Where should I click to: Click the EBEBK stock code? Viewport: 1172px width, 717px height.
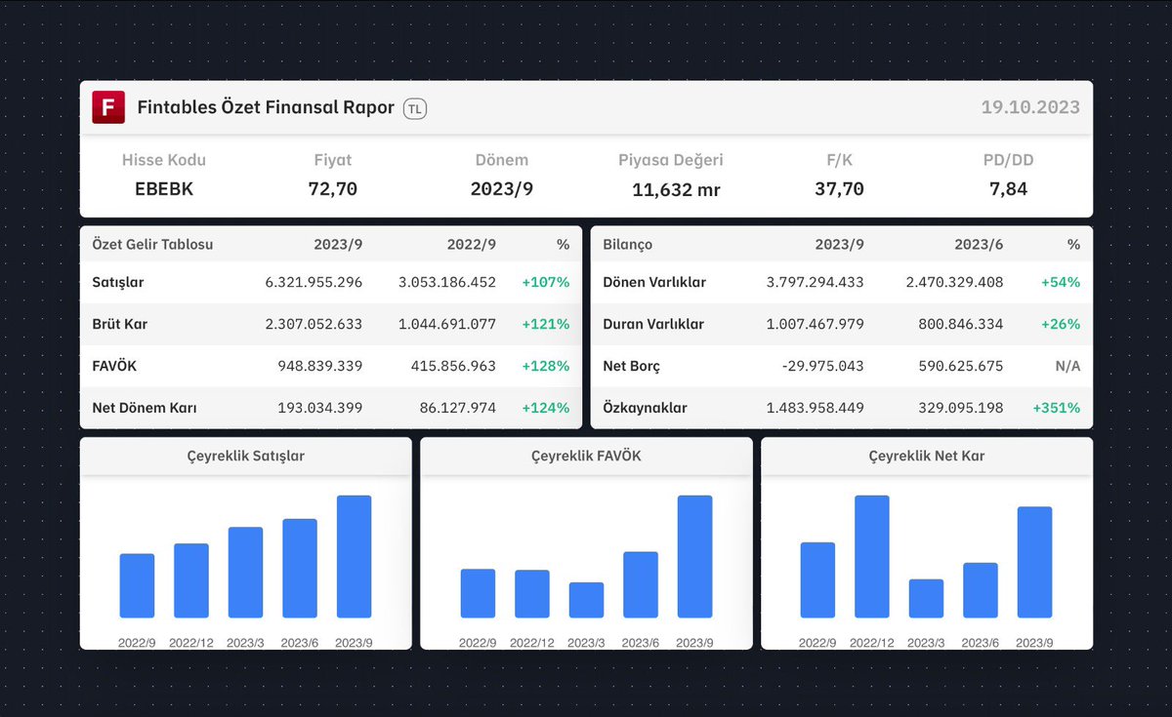coord(163,189)
